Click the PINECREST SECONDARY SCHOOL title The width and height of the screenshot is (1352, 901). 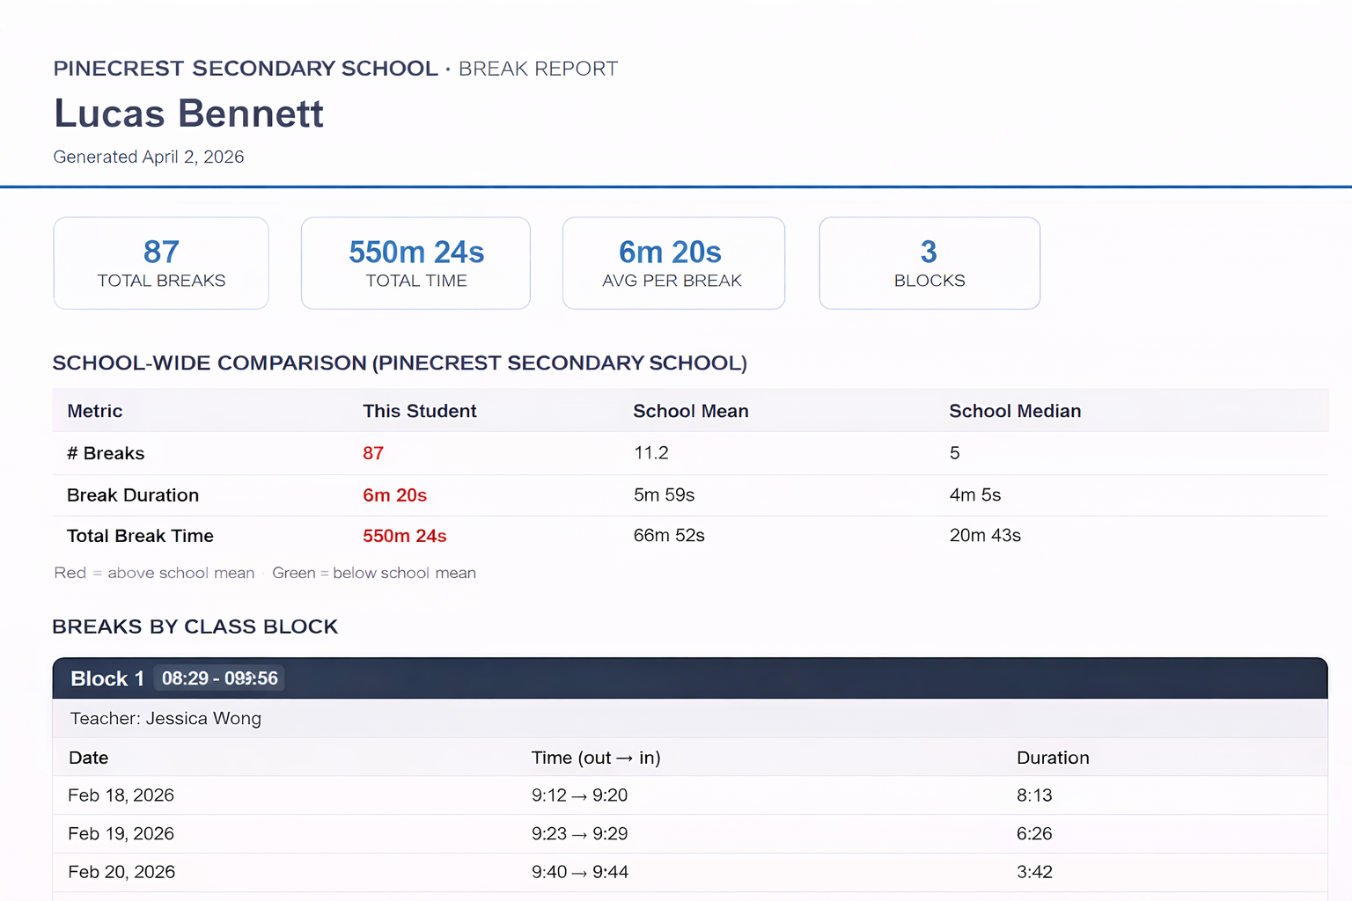(246, 69)
